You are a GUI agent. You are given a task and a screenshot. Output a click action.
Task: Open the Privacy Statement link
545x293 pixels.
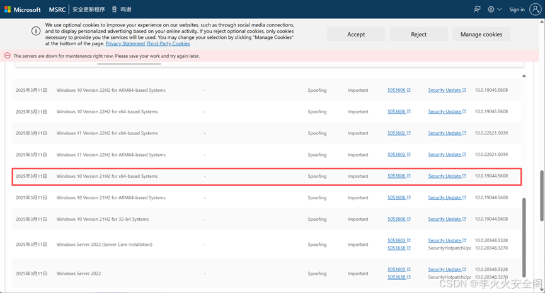tap(125, 43)
